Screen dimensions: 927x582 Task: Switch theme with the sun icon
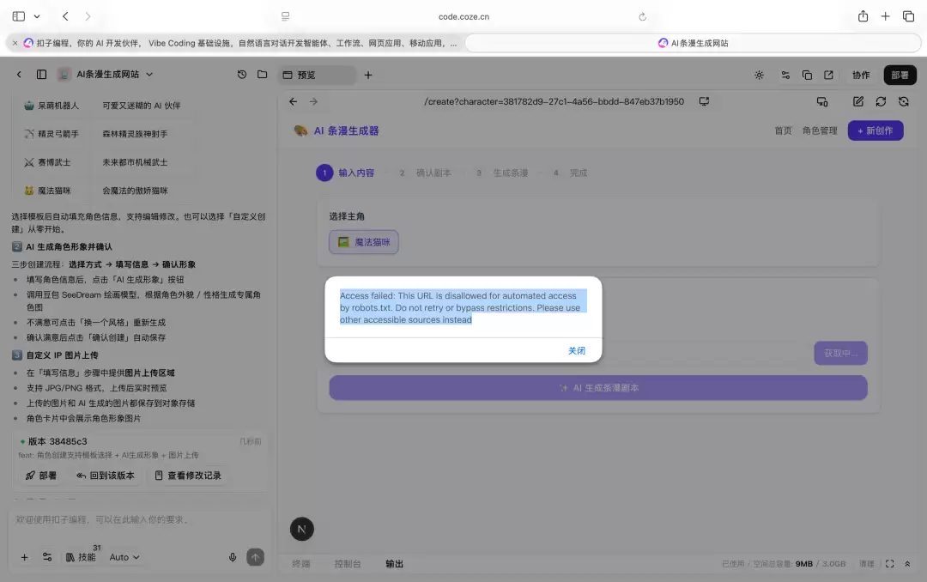click(x=759, y=76)
